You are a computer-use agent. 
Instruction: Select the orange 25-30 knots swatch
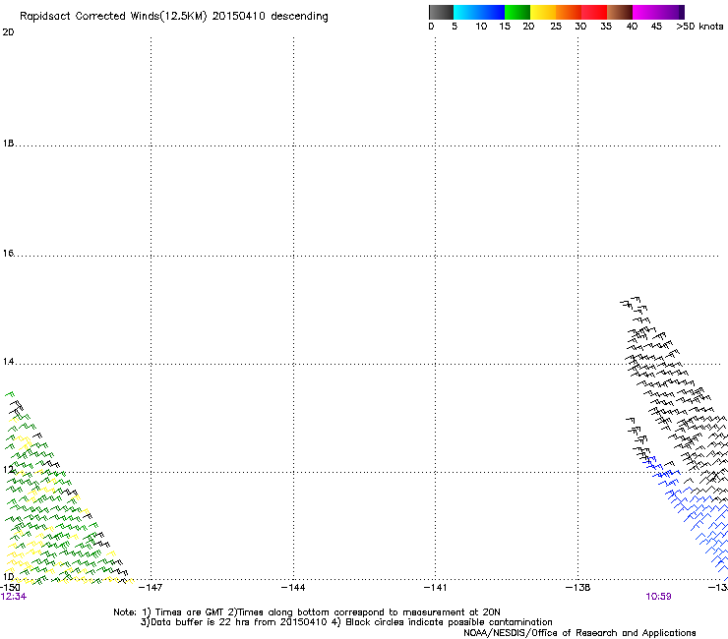[x=569, y=12]
